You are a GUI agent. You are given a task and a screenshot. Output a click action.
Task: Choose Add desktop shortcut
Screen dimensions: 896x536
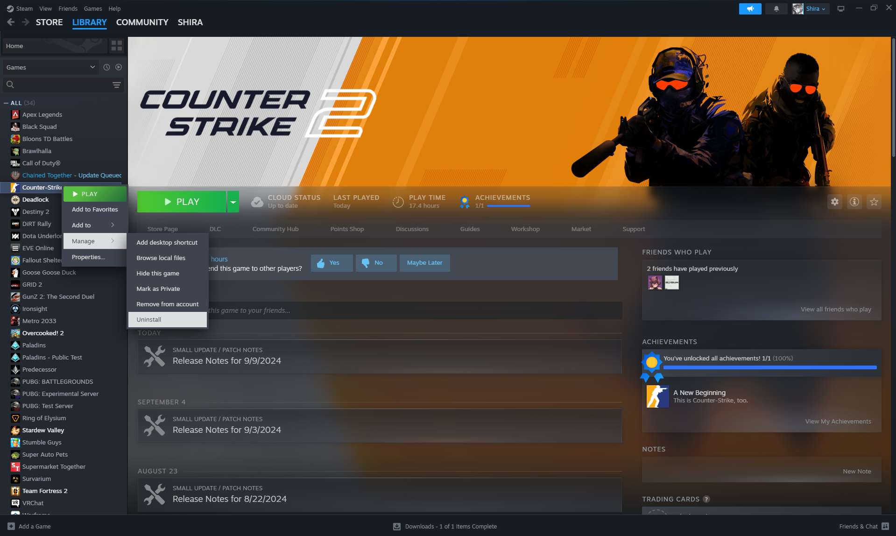click(x=168, y=242)
